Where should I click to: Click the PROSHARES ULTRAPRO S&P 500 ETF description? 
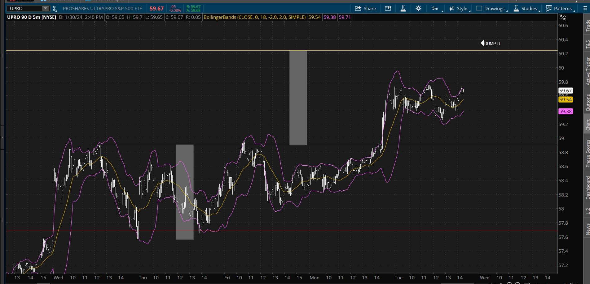102,9
